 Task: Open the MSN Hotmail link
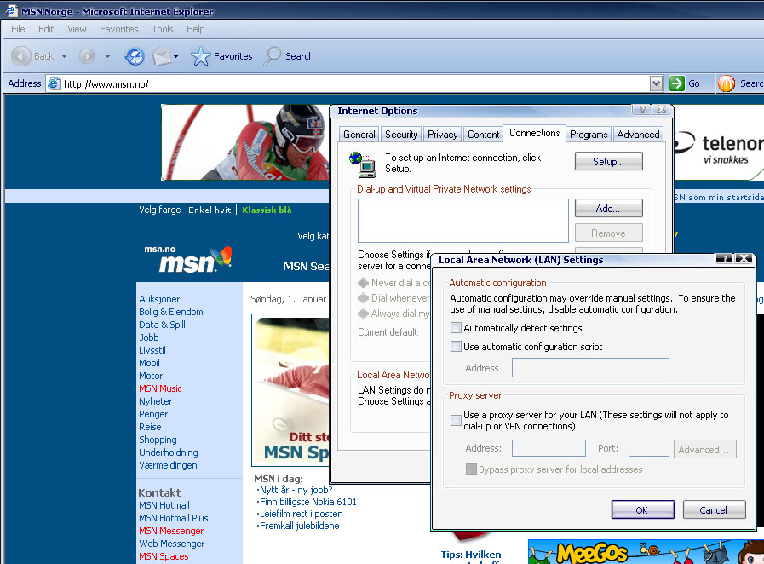coord(164,505)
